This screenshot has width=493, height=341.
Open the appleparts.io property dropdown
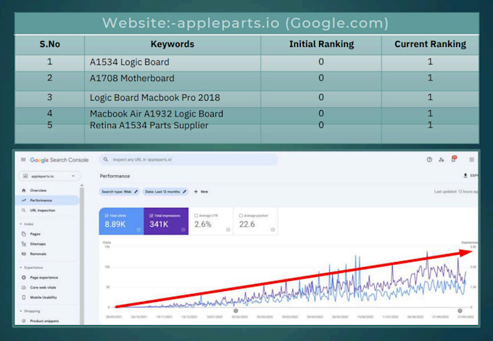coord(49,176)
